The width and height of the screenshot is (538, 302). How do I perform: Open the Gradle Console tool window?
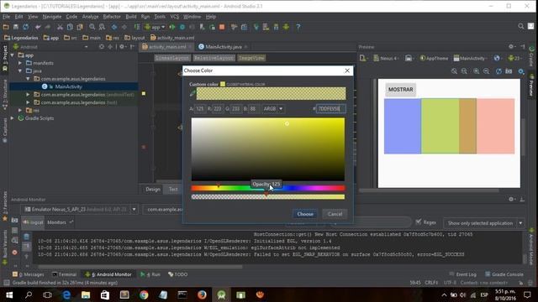[x=504, y=274]
